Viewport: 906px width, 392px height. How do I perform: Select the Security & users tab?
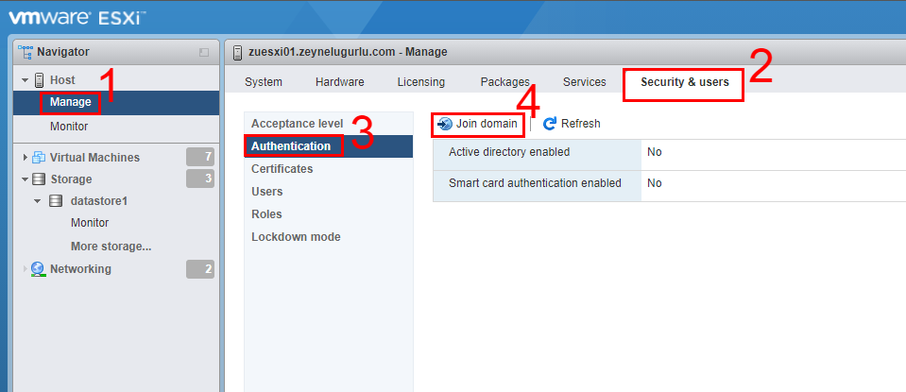click(685, 82)
